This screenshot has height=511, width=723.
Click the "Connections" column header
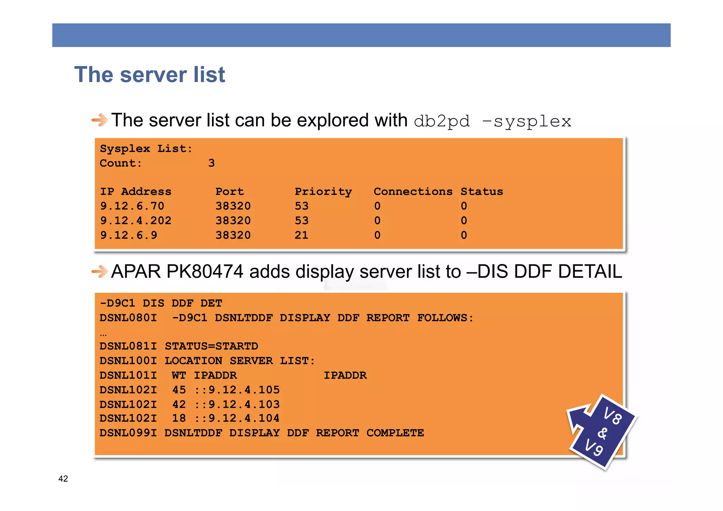[x=413, y=191]
